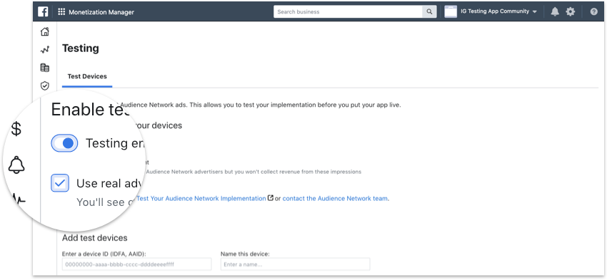
Task: Open the performance chart sidebar icon
Action: point(45,50)
